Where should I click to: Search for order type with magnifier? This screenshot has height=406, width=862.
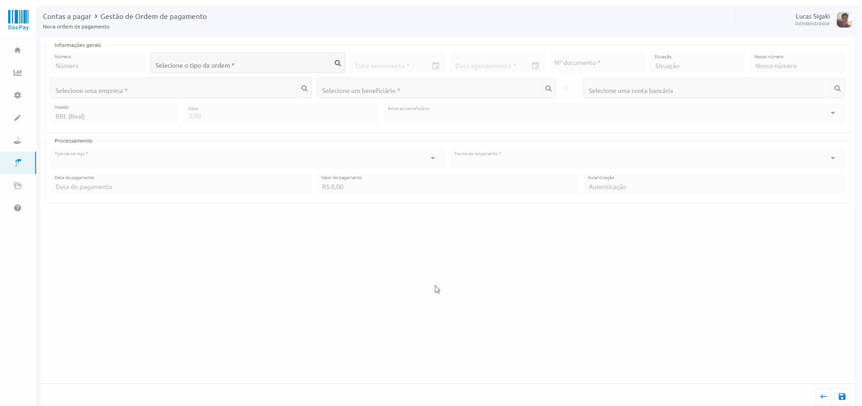[x=338, y=63]
